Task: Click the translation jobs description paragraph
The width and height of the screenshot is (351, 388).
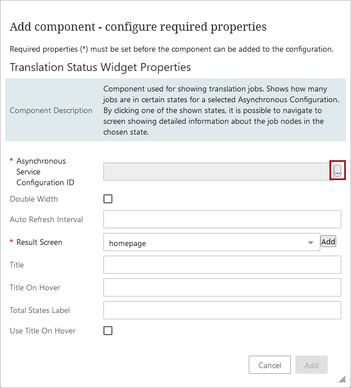Action: [221, 110]
